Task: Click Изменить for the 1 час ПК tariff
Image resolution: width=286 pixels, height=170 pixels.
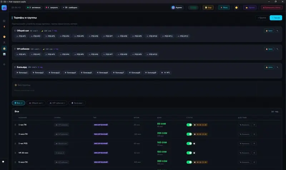Action: pyautogui.click(x=245, y=125)
